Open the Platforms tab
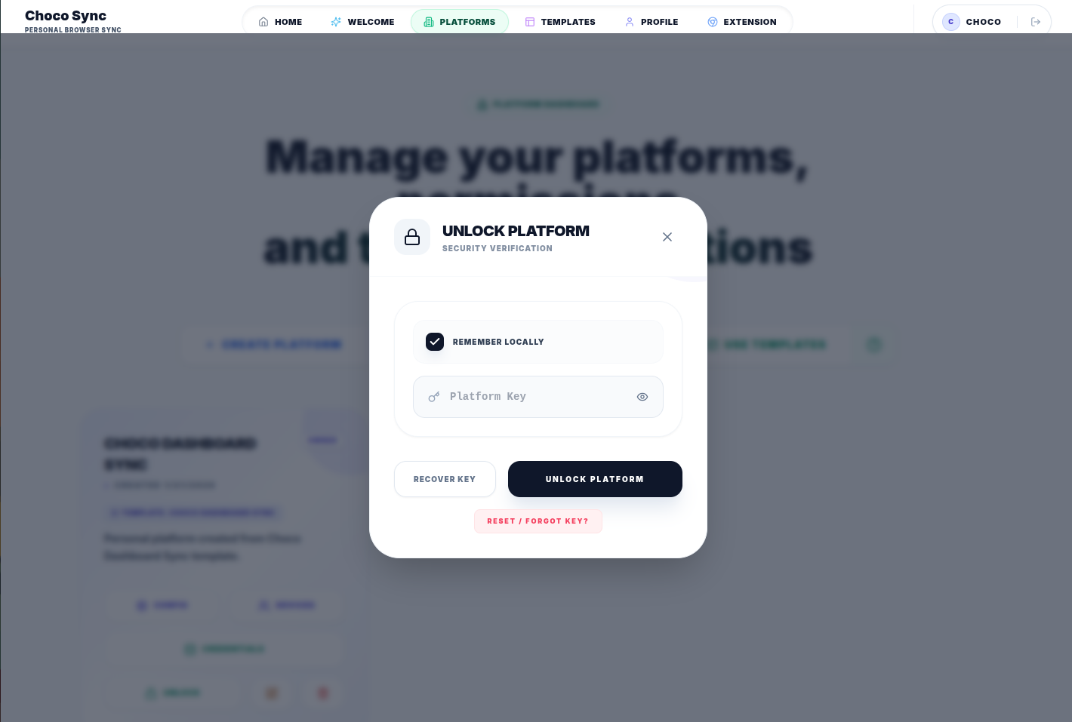 click(460, 22)
